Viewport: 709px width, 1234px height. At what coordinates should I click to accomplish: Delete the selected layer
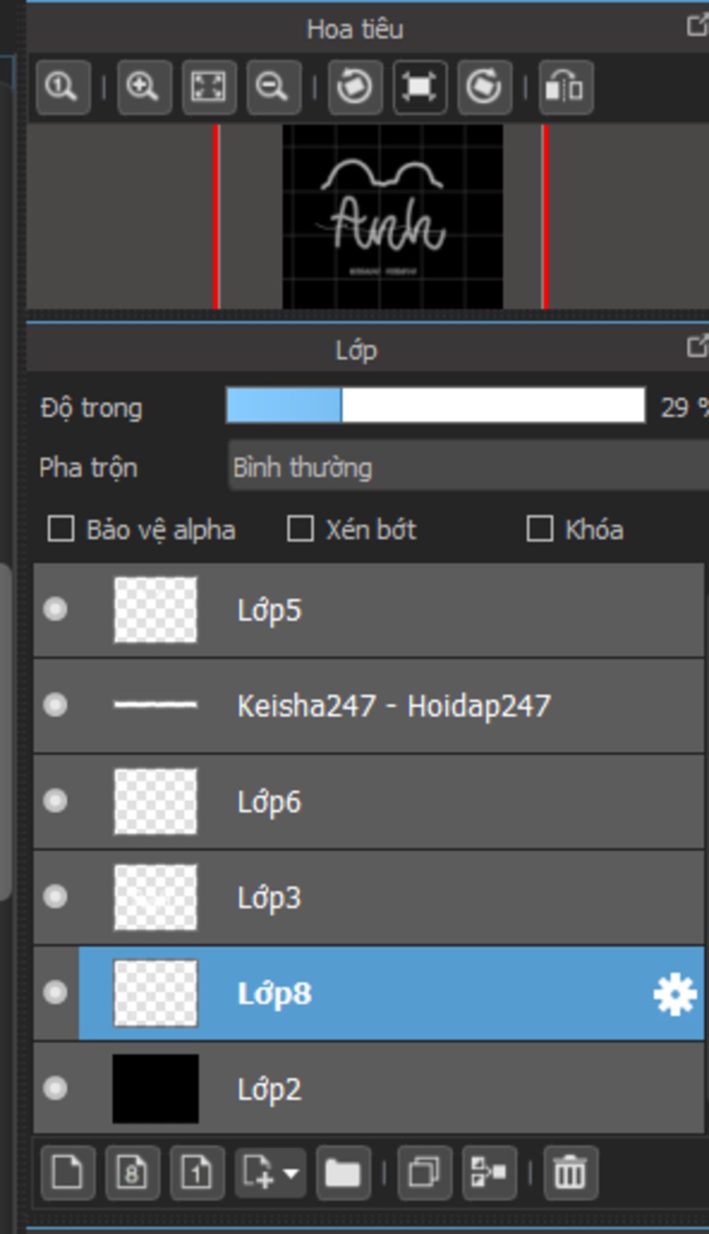571,1172
